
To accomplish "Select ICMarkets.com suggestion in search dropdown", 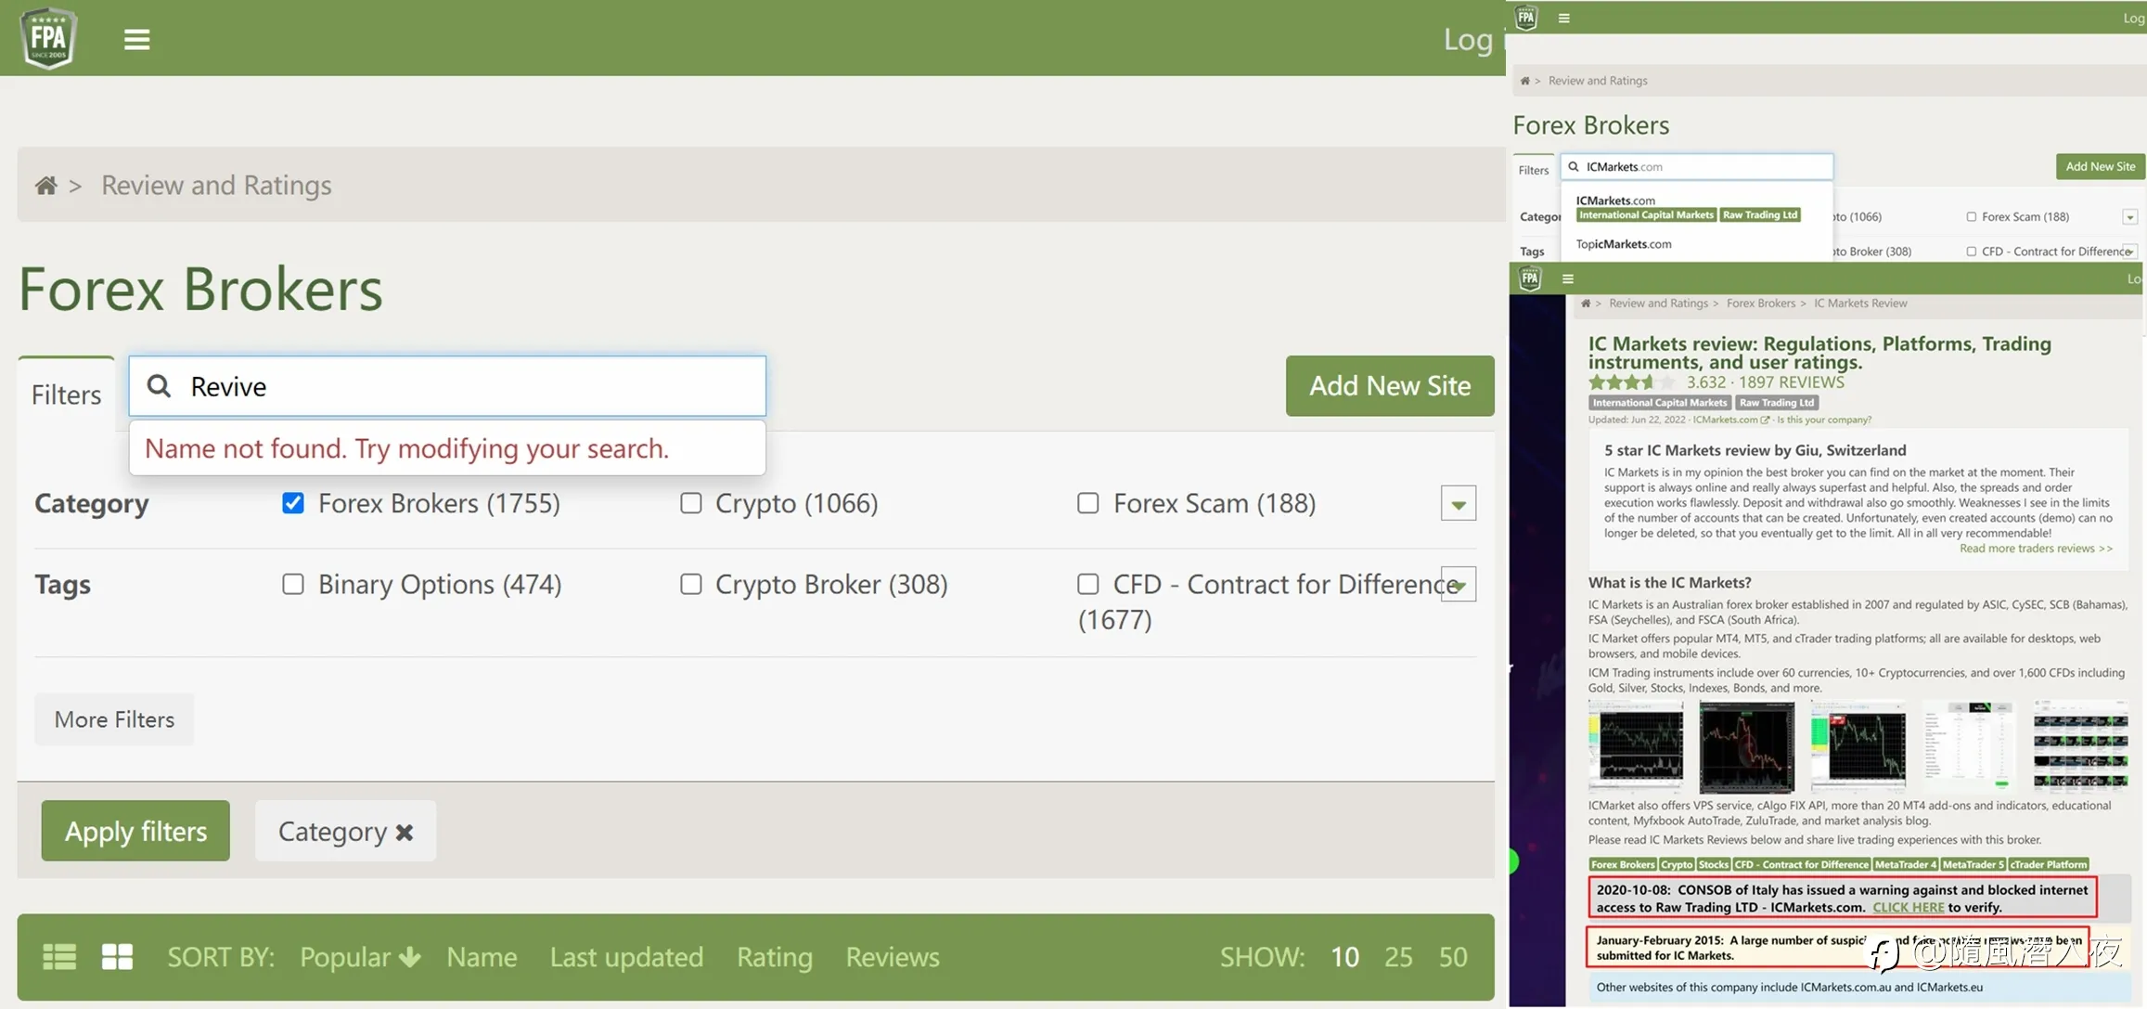I will click(x=1615, y=201).
